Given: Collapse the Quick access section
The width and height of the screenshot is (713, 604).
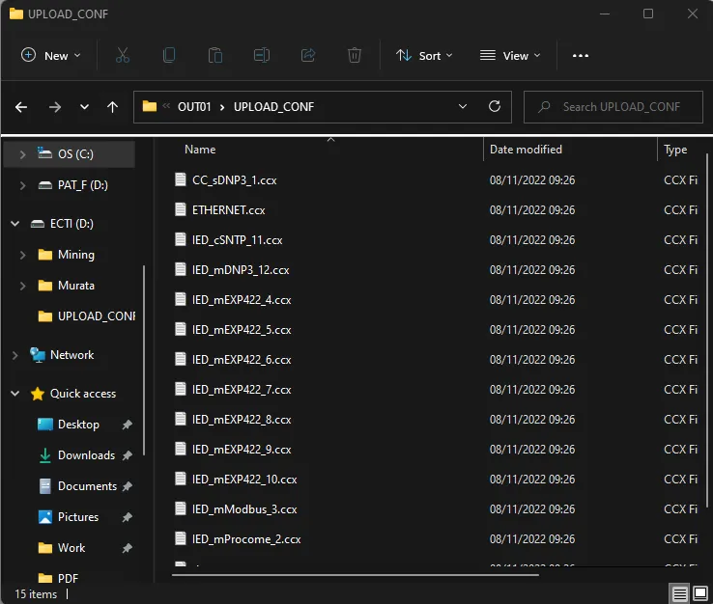Looking at the screenshot, I should coord(15,394).
